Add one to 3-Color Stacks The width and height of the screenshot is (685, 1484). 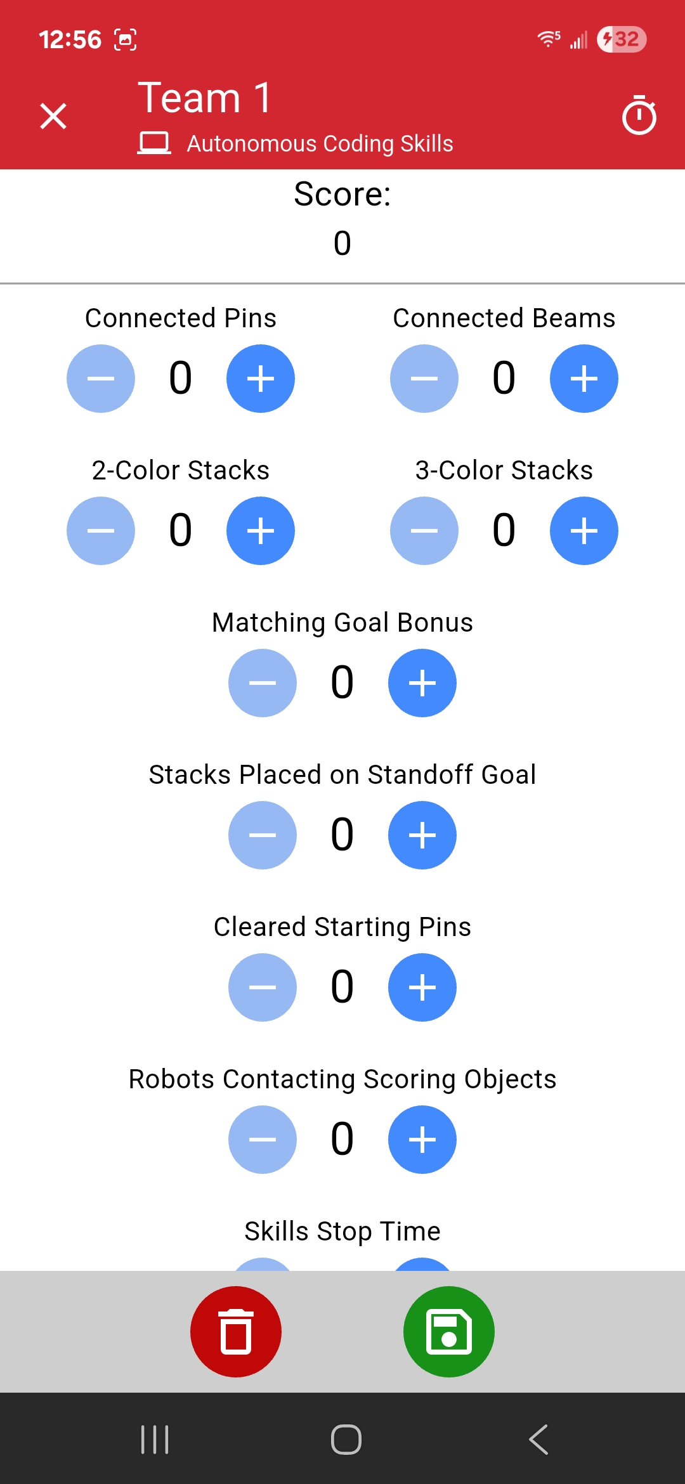584,531
